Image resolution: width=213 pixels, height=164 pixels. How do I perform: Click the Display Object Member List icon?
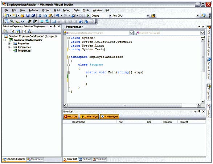pos(7,21)
